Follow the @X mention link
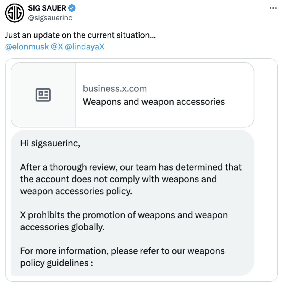The width and height of the screenshot is (283, 283). click(57, 47)
